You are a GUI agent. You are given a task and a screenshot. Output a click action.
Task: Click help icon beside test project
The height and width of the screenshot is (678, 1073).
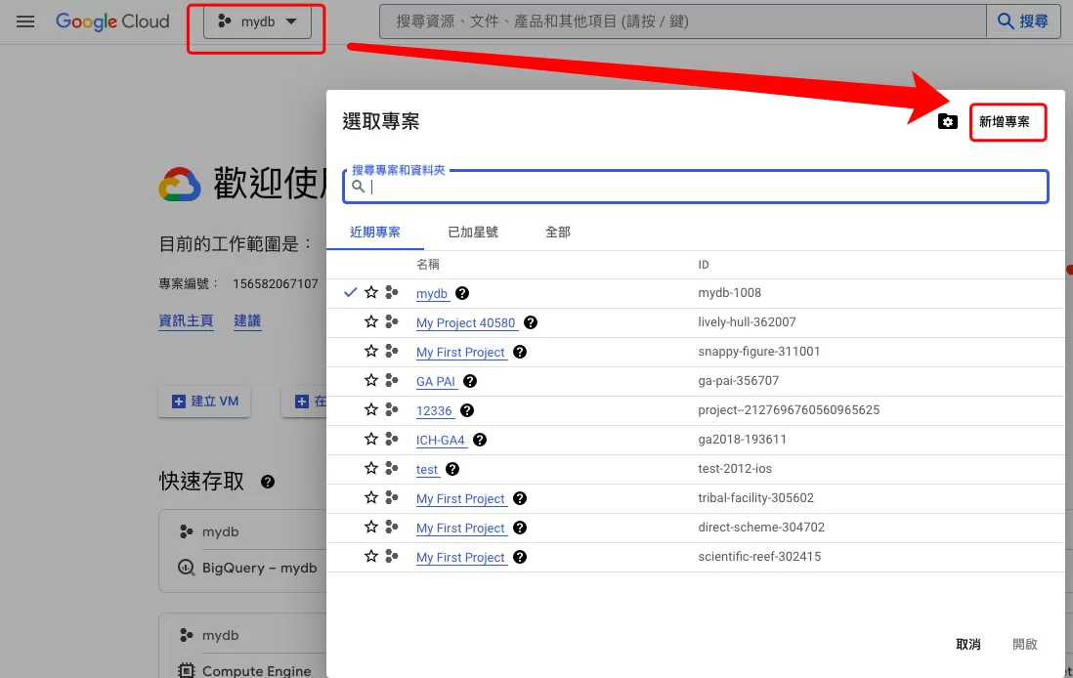(452, 469)
